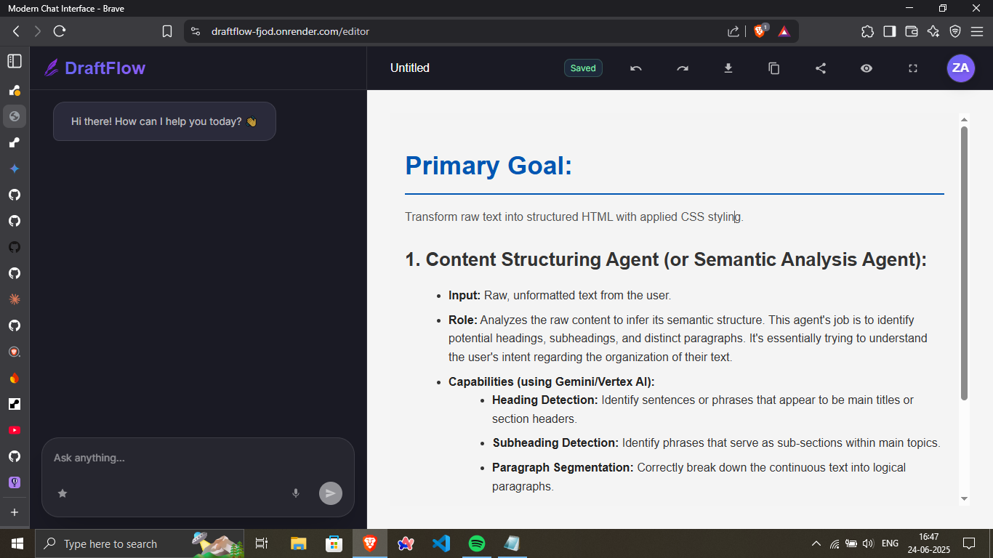Open the 16:47 clock and date

[x=929, y=543]
